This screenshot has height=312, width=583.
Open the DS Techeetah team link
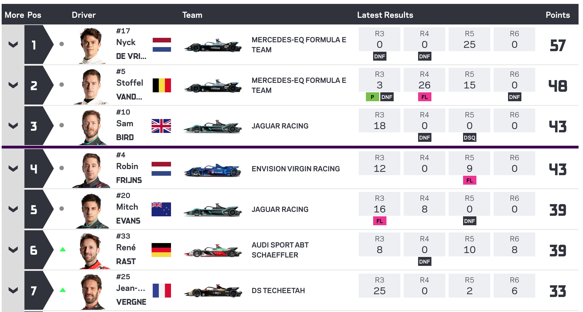click(x=278, y=291)
